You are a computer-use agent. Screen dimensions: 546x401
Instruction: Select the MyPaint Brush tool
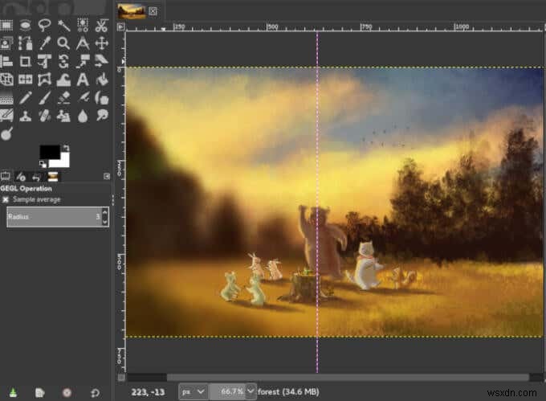[6, 116]
